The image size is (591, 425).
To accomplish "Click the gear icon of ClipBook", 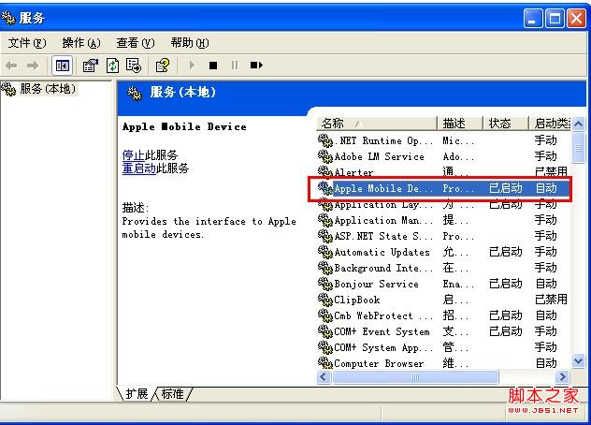I will click(324, 300).
